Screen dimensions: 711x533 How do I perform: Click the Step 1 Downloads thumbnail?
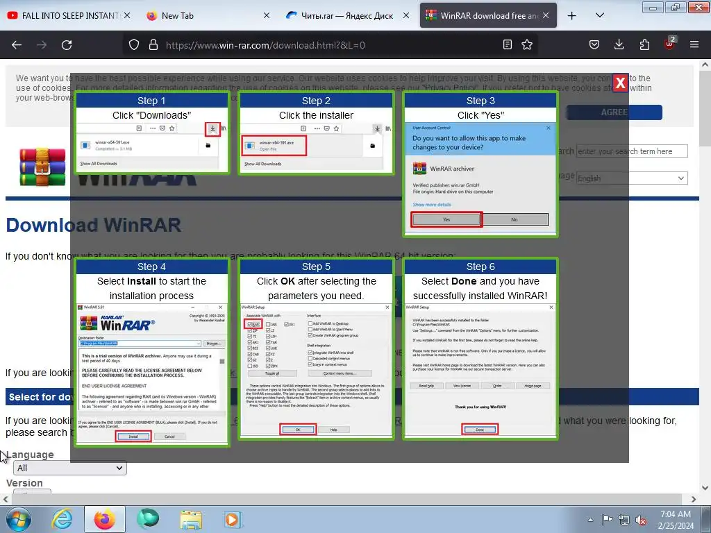152,133
